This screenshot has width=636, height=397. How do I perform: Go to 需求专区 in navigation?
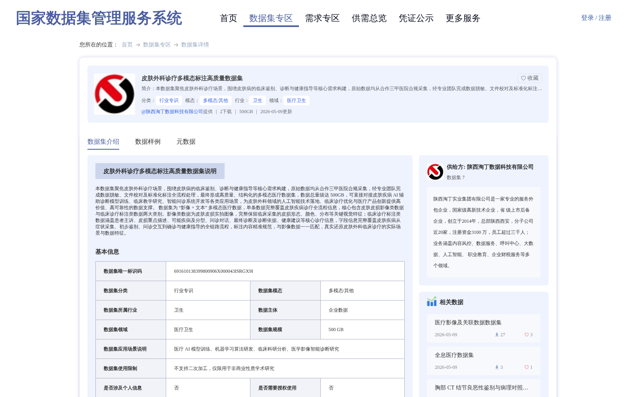click(322, 18)
